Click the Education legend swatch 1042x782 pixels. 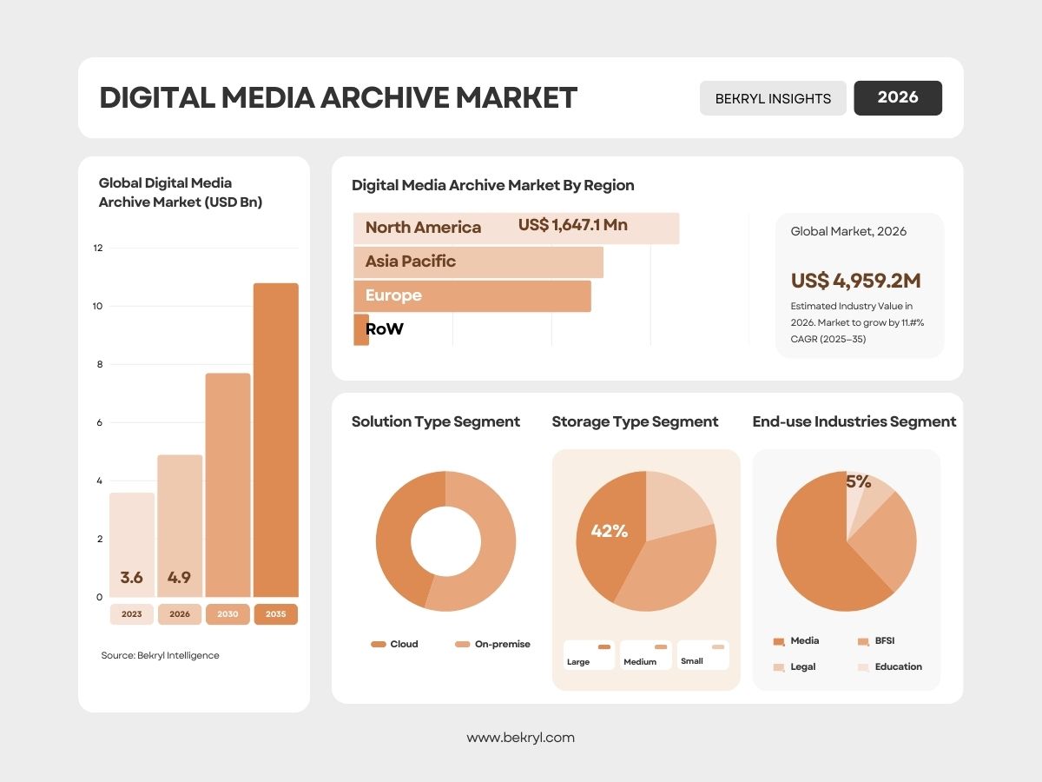click(x=863, y=667)
